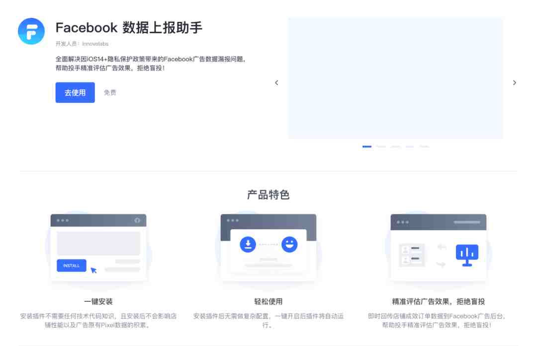The width and height of the screenshot is (537, 346).
Task: Select the second carousel indicator dash
Action: pyautogui.click(x=381, y=146)
